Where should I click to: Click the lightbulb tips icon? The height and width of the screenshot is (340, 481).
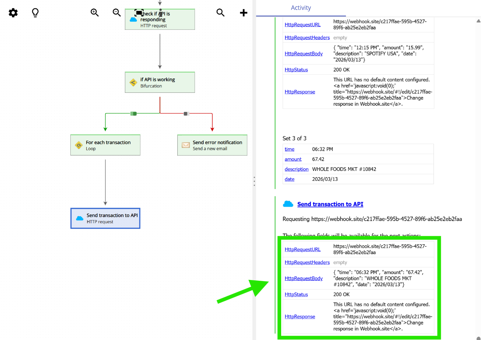pos(35,13)
